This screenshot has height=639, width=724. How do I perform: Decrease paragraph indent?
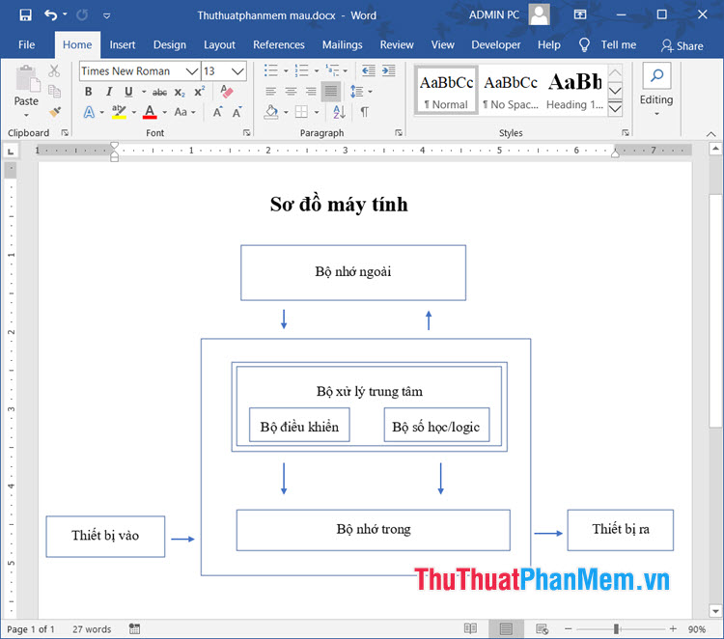click(x=369, y=70)
